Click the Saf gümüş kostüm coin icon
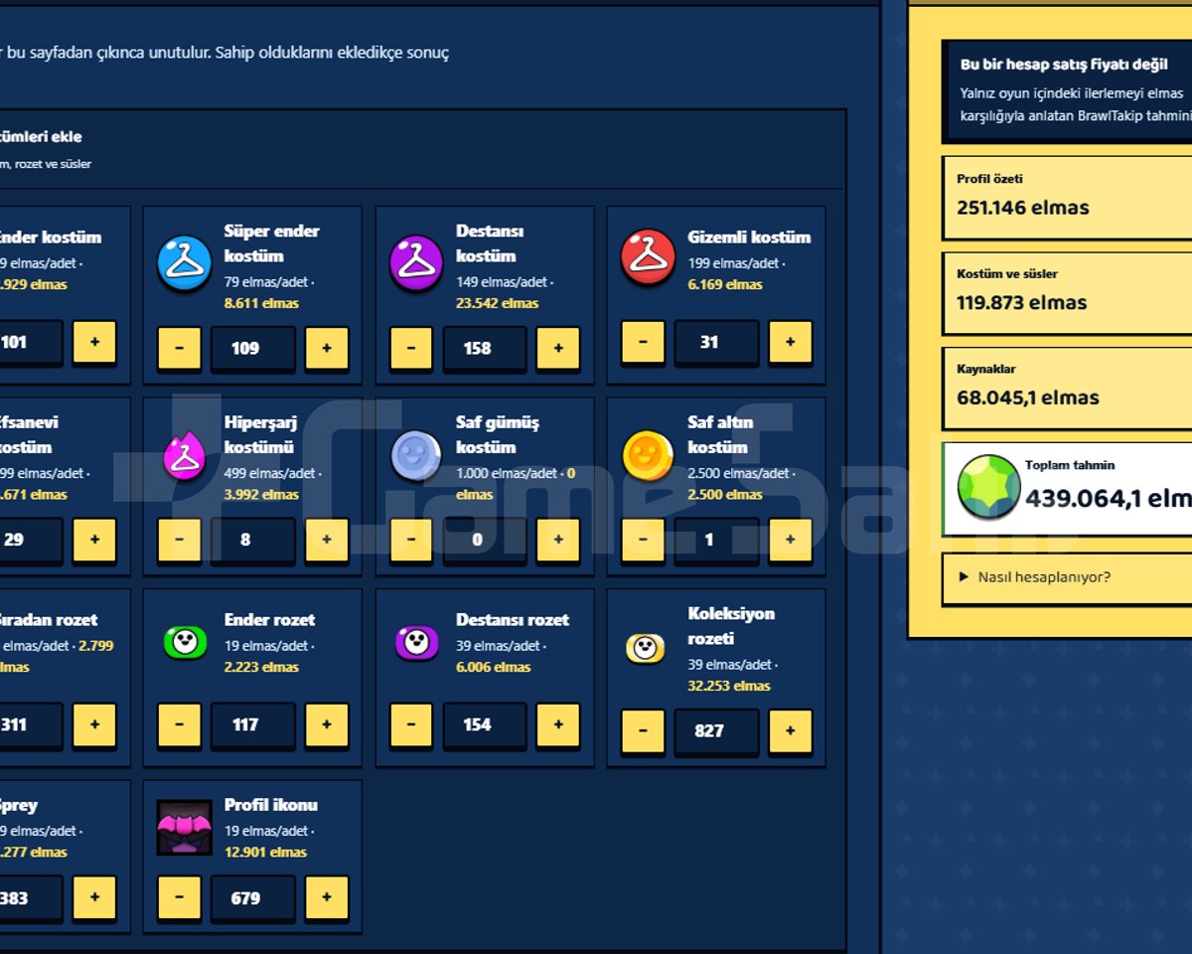The width and height of the screenshot is (1192, 954). pyautogui.click(x=416, y=455)
